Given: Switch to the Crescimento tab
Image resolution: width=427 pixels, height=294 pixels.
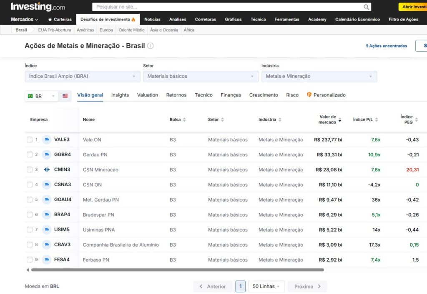Looking at the screenshot, I should tap(264, 95).
